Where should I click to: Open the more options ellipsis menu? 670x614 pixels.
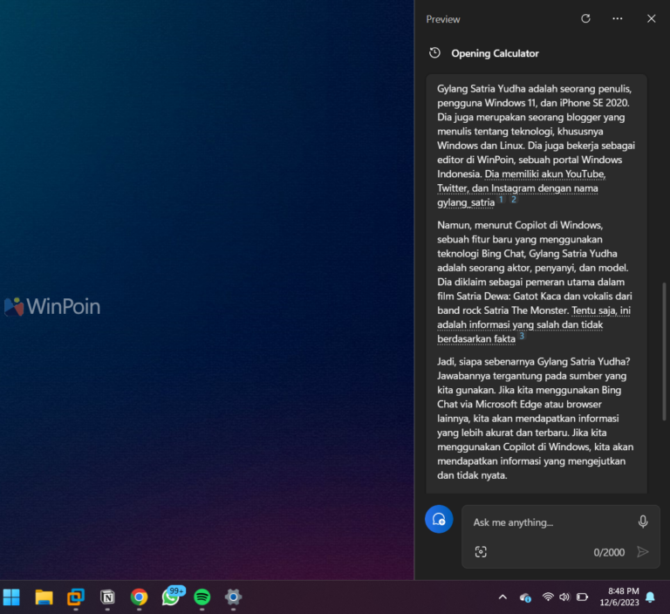click(x=617, y=18)
